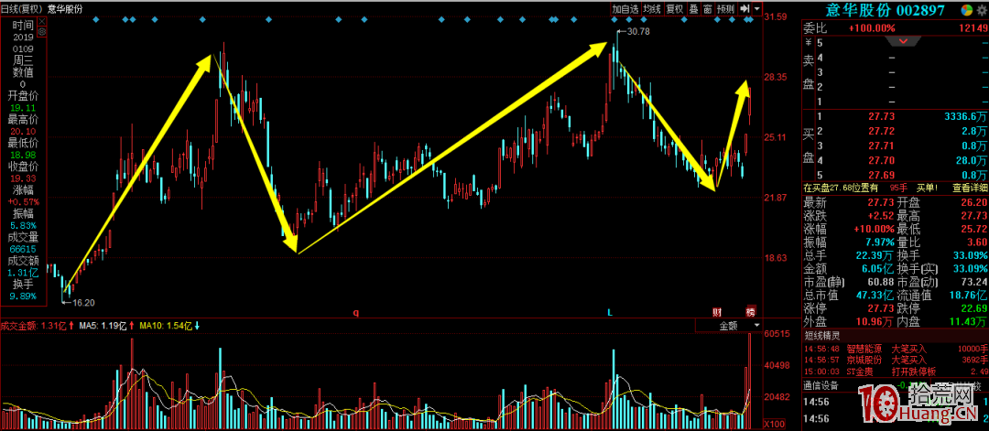This screenshot has height=431, width=989.
Task: Click the buy level 1 volume 3336.6万
Action: click(966, 116)
